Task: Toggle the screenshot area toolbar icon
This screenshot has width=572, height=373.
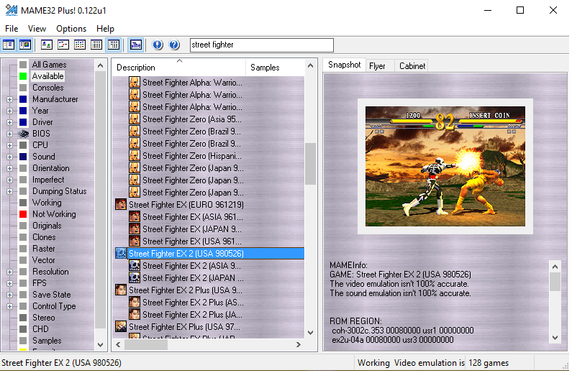Action: point(25,45)
